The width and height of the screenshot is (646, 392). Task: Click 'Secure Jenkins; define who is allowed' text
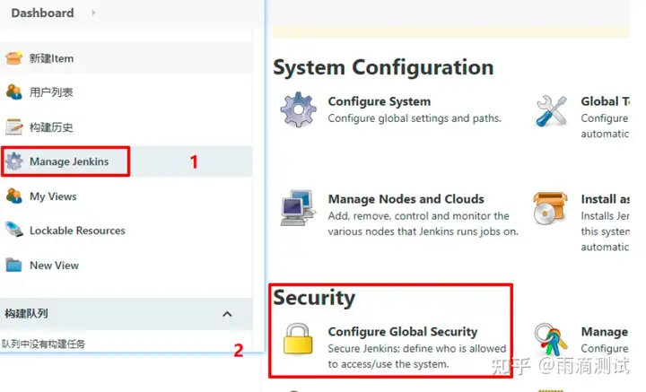coord(417,348)
